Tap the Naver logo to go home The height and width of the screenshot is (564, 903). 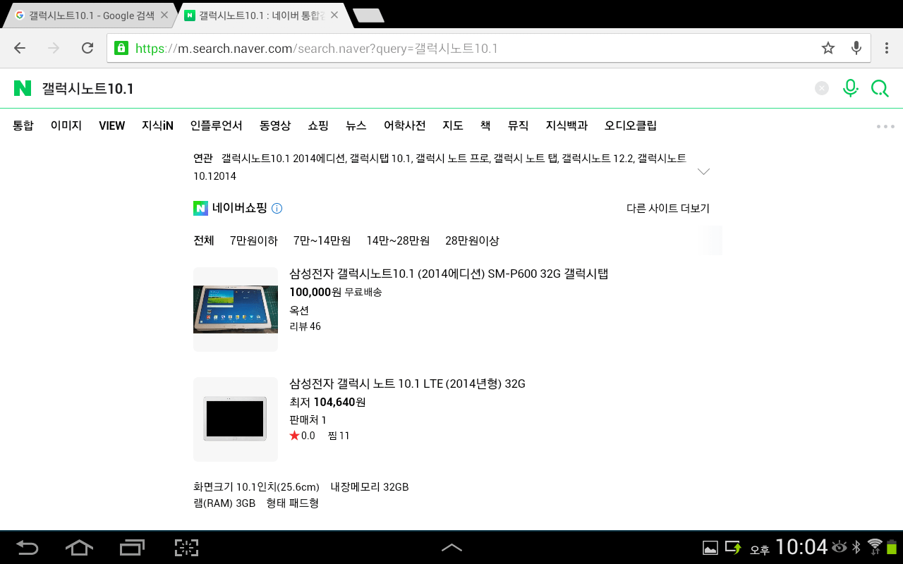22,88
